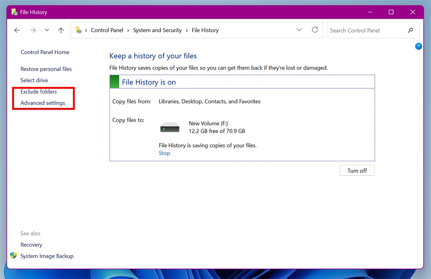Open the Recovery link
The width and height of the screenshot is (431, 279).
click(31, 244)
